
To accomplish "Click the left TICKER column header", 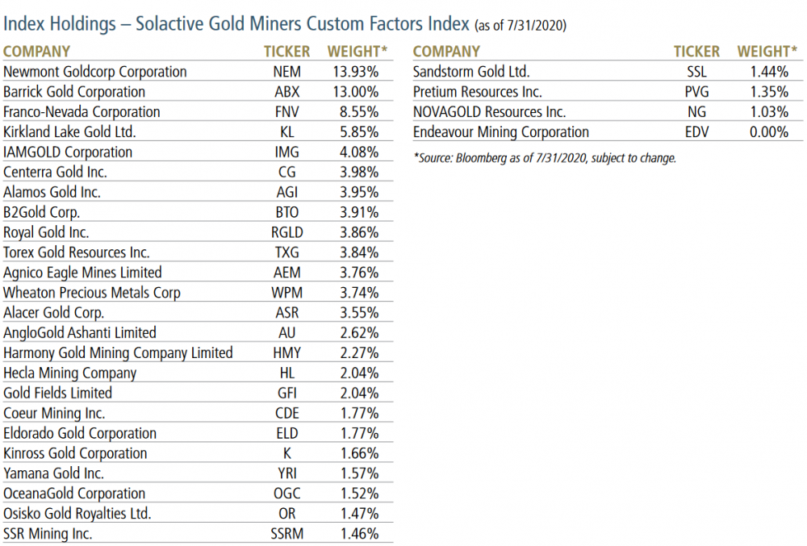I will 286,52.
